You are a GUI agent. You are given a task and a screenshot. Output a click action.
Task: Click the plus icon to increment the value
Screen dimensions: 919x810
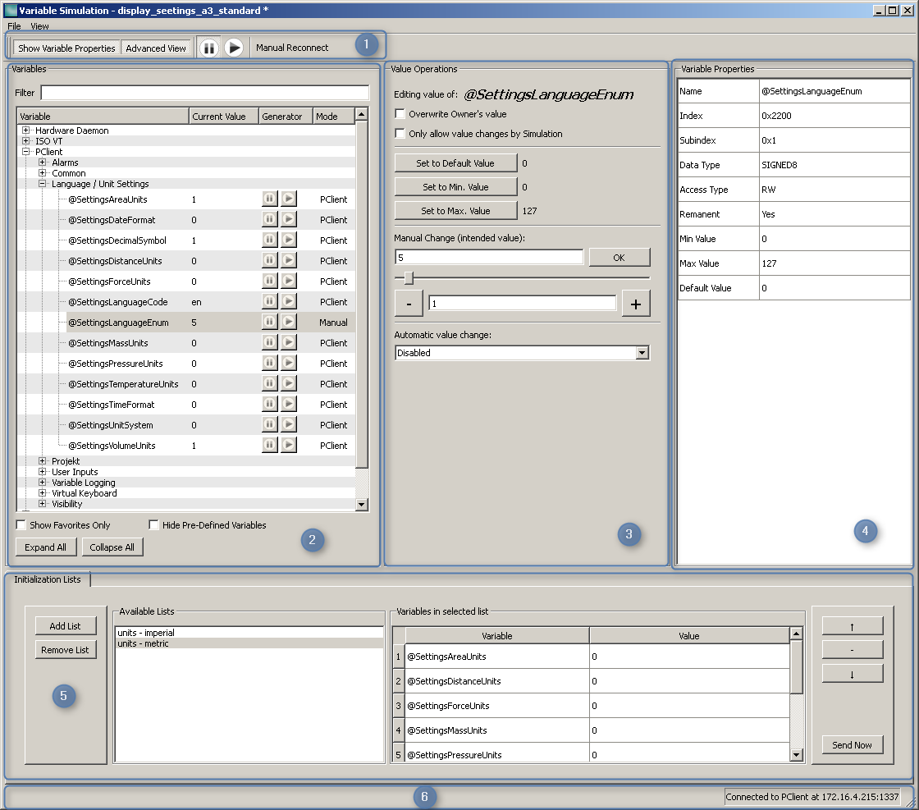pos(636,303)
